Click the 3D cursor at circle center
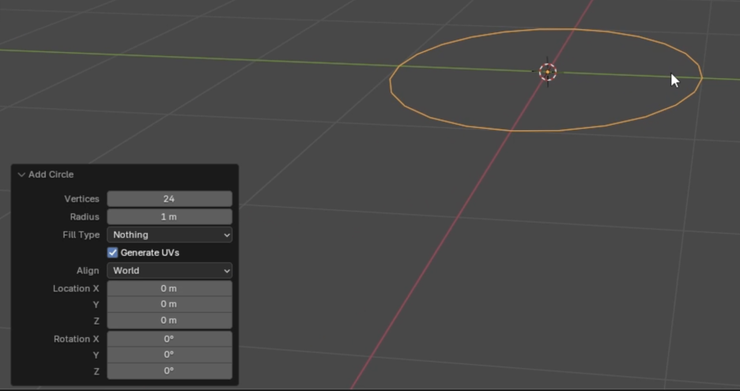 [547, 72]
